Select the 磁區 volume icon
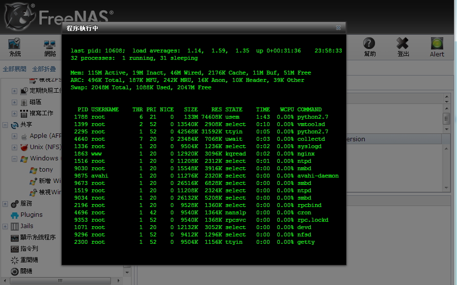 tap(24, 102)
